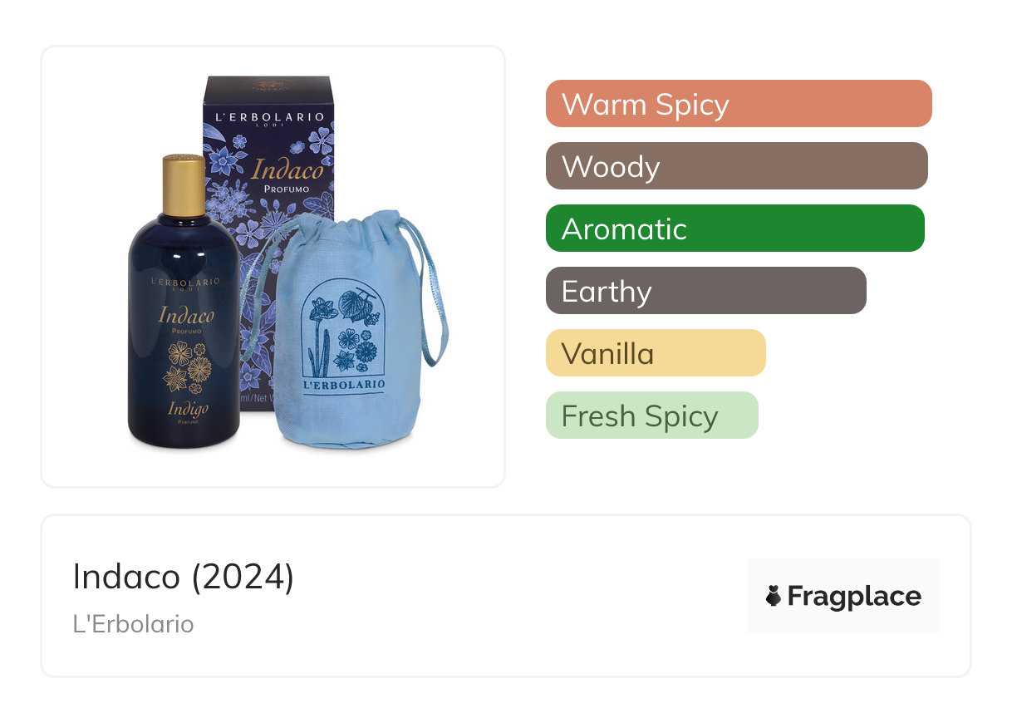This screenshot has width=1012, height=718.
Task: Click the yellow Vanilla accord bar
Action: (x=655, y=353)
